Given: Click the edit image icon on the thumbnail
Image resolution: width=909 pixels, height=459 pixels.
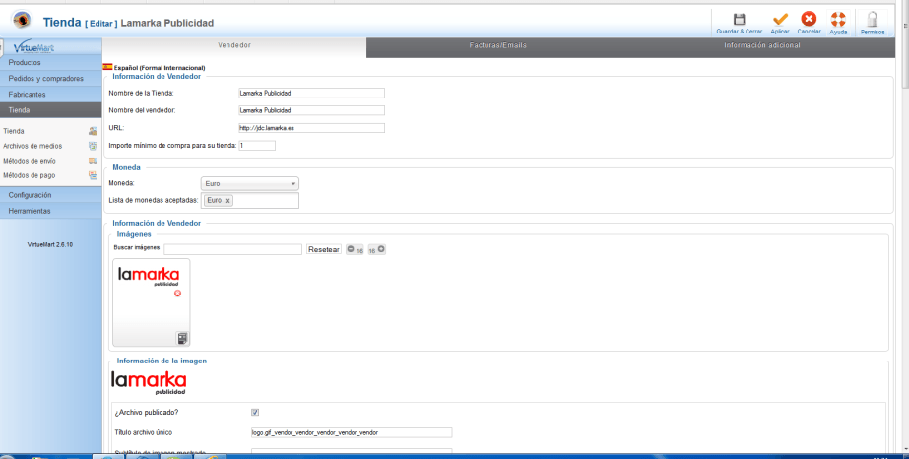Looking at the screenshot, I should [x=182, y=338].
